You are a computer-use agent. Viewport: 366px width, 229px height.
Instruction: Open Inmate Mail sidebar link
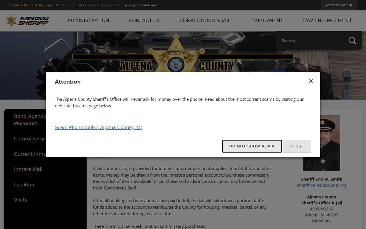[28, 169]
